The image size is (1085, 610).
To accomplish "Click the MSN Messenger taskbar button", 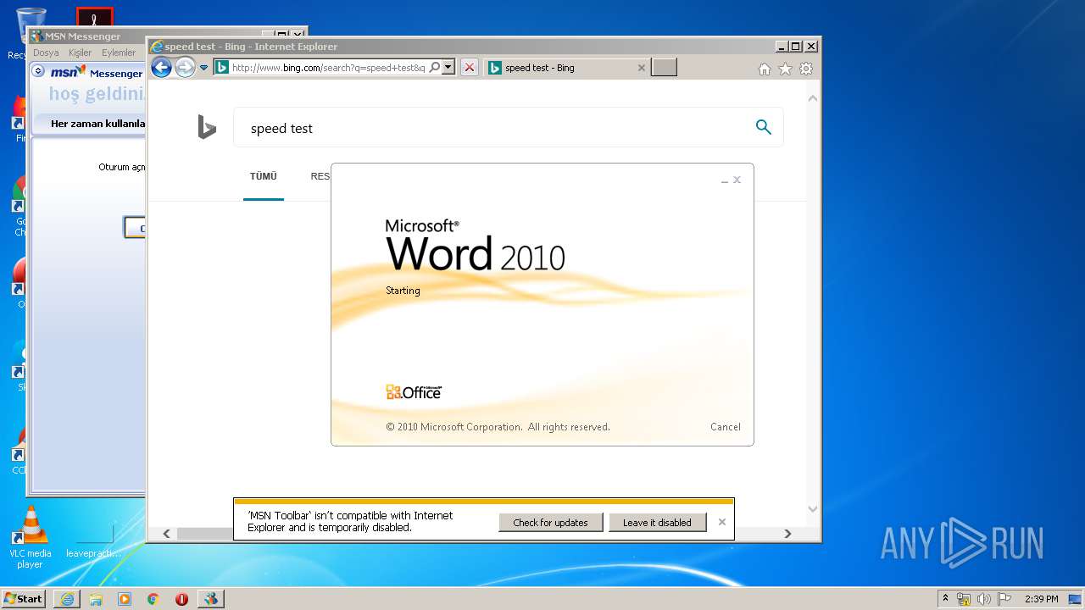I will 210,599.
